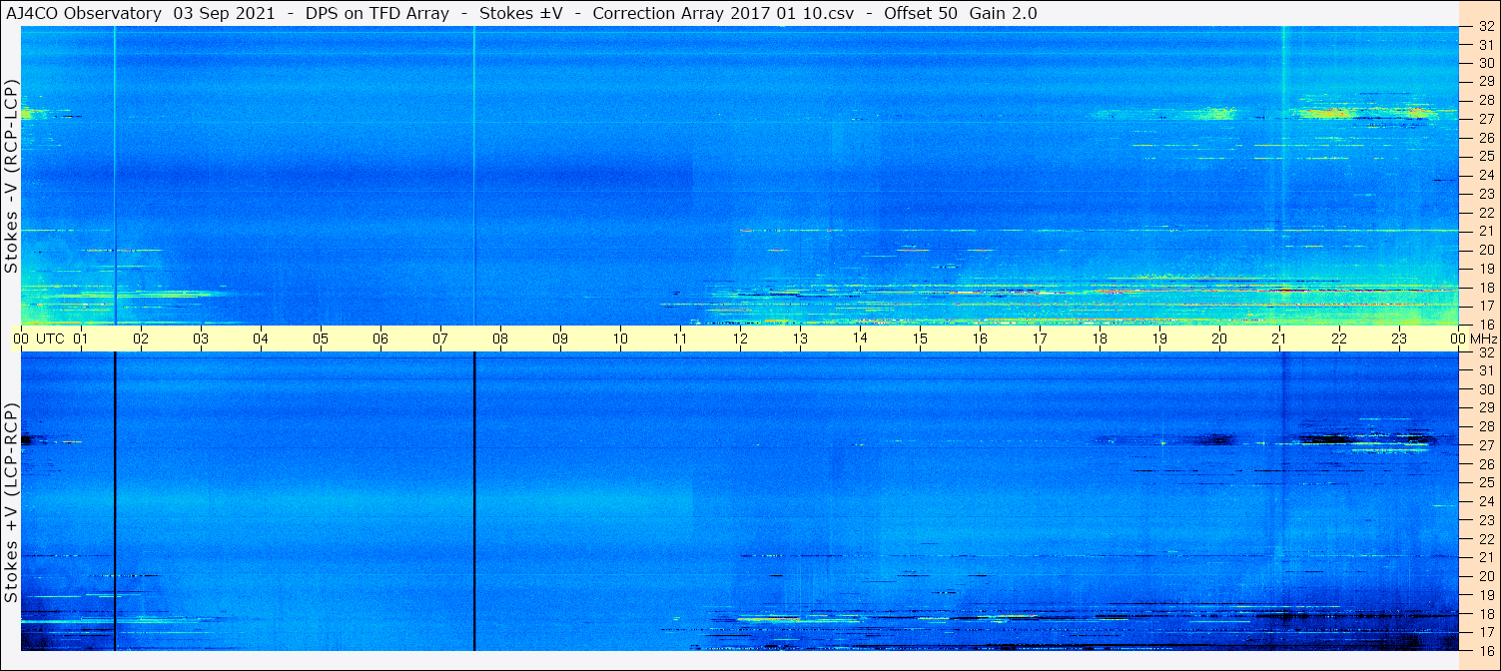1501x671 pixels.
Task: Select hour 21 on the UTC time axis
Action: (1279, 338)
